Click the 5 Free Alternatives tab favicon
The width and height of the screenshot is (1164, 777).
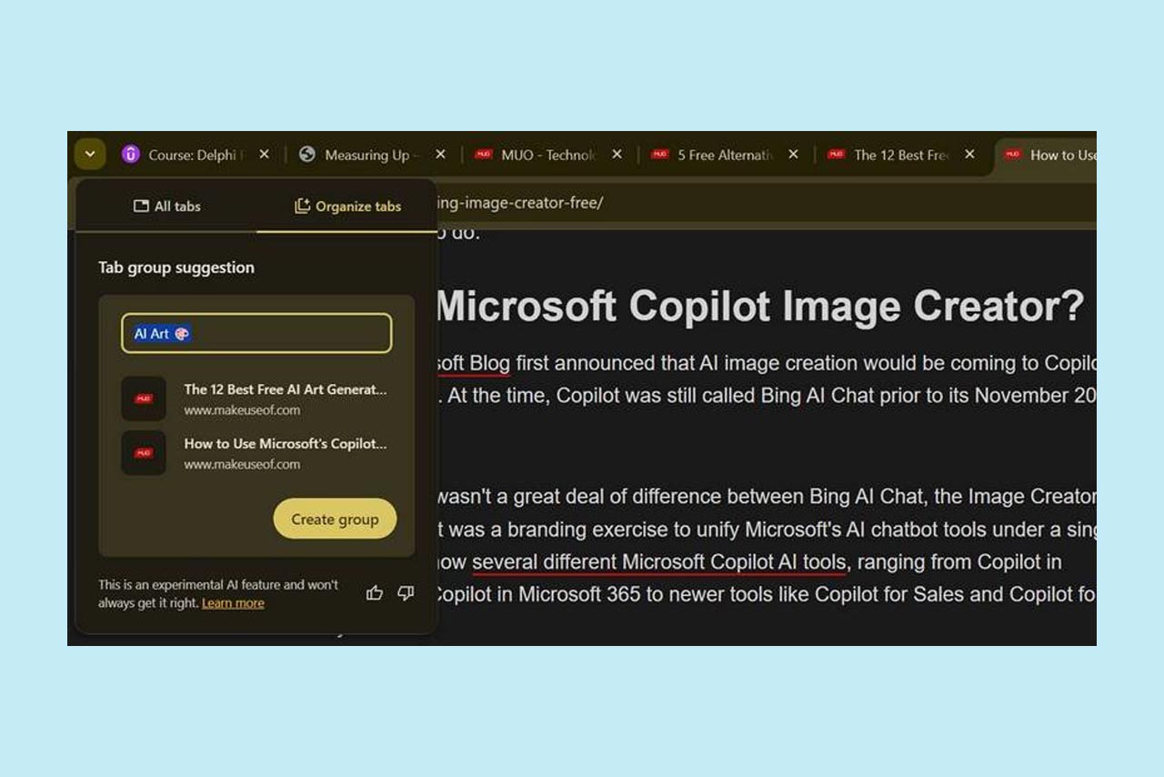pos(660,155)
